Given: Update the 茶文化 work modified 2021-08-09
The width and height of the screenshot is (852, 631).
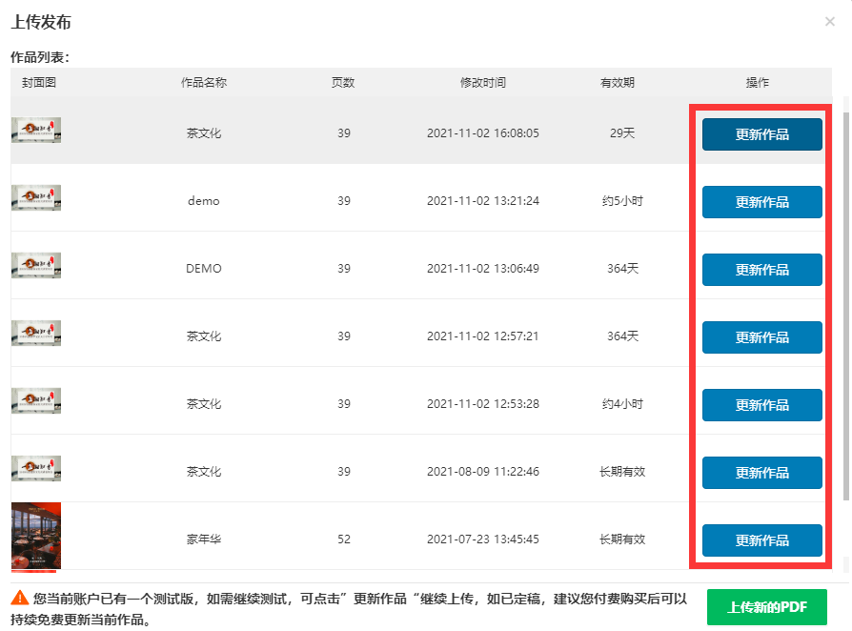Looking at the screenshot, I should (761, 473).
